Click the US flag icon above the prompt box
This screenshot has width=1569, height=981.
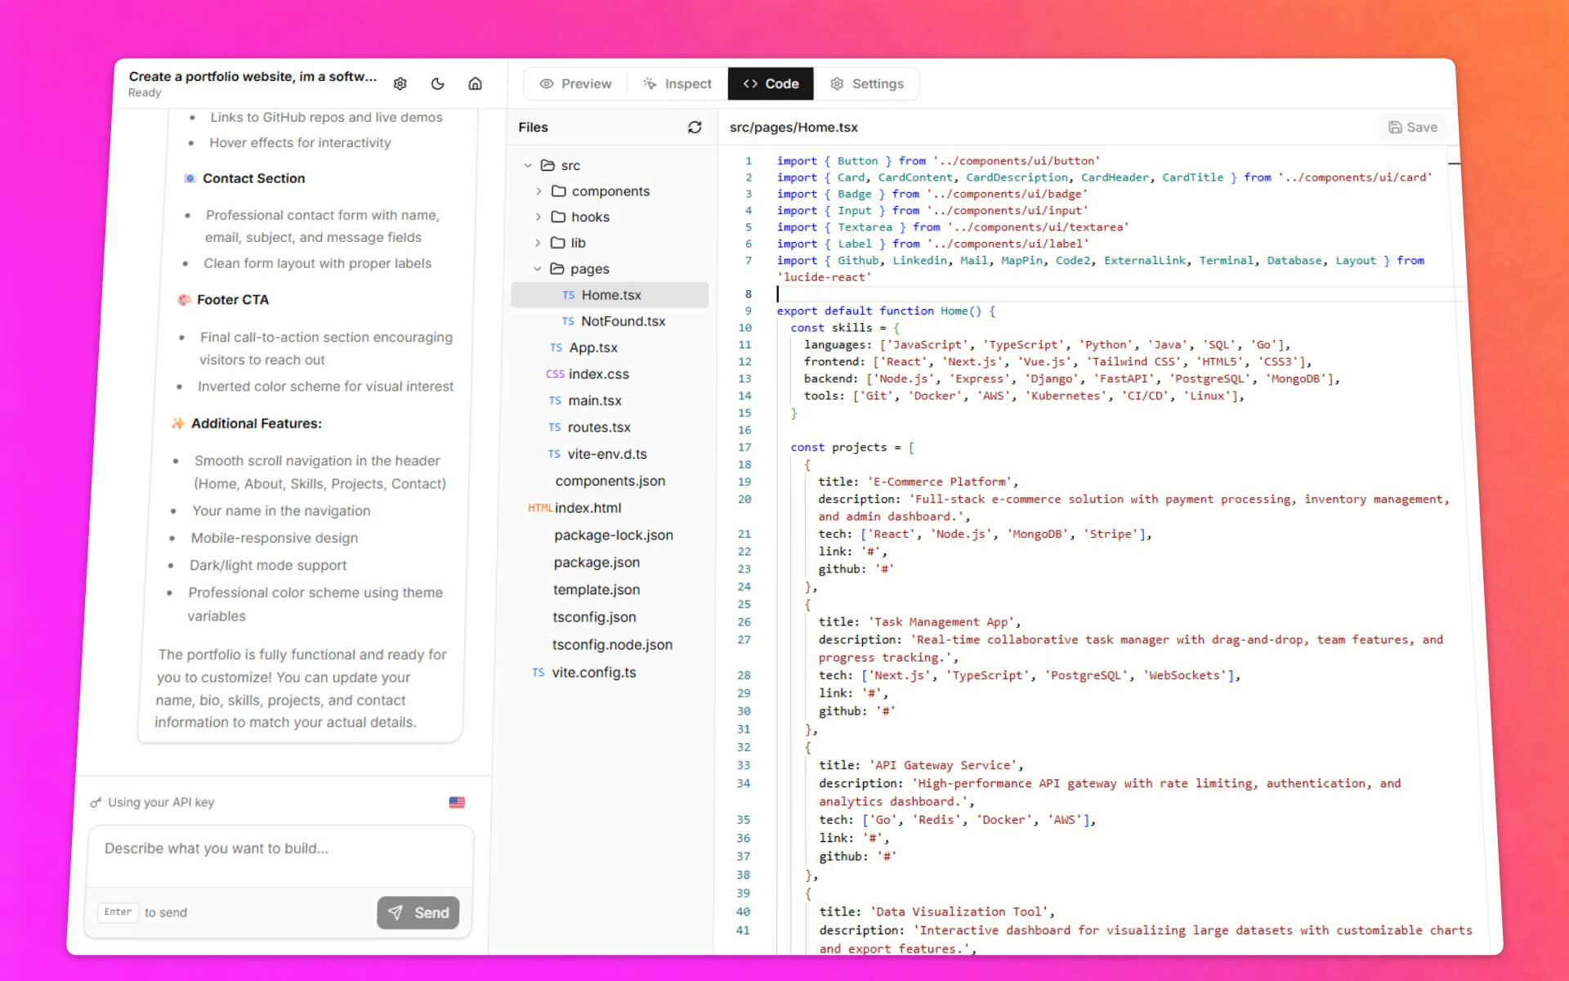[456, 802]
